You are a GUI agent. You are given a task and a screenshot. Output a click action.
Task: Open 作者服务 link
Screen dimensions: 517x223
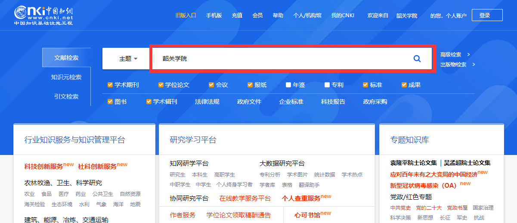click(183, 215)
